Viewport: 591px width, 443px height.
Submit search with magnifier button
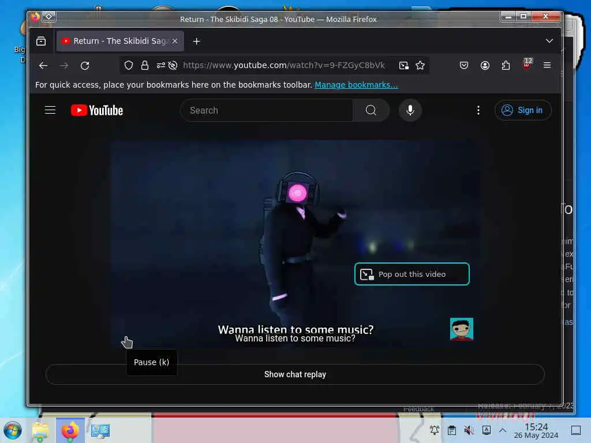click(x=371, y=110)
